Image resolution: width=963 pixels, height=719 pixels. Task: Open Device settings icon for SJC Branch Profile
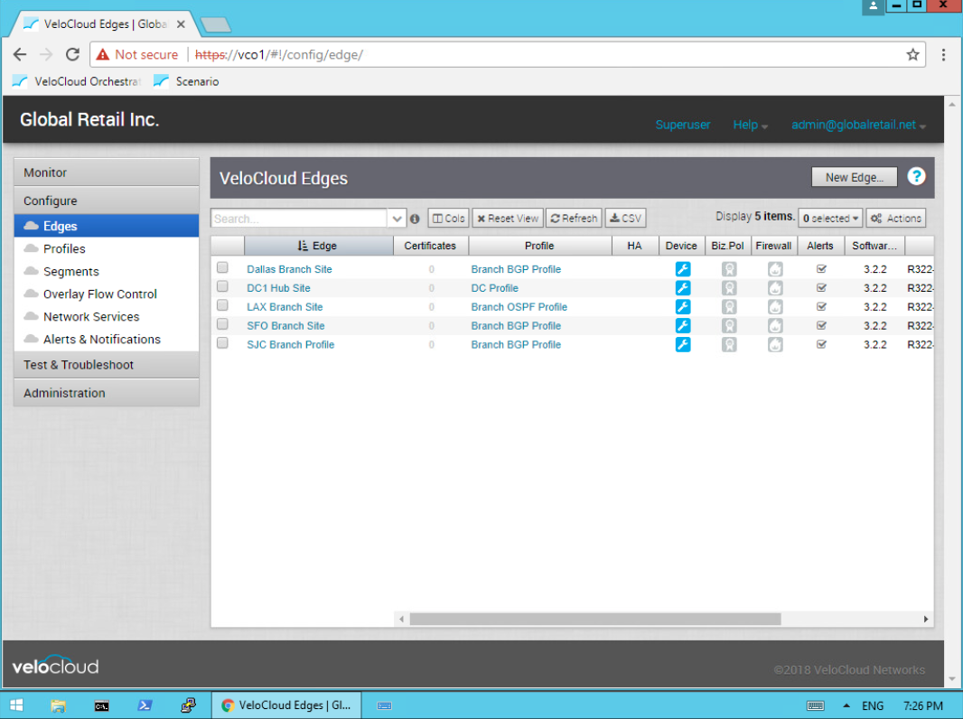(x=682, y=344)
